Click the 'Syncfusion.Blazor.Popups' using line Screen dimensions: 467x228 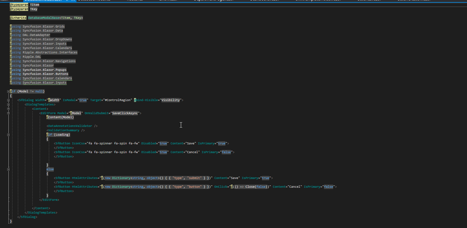click(38, 70)
